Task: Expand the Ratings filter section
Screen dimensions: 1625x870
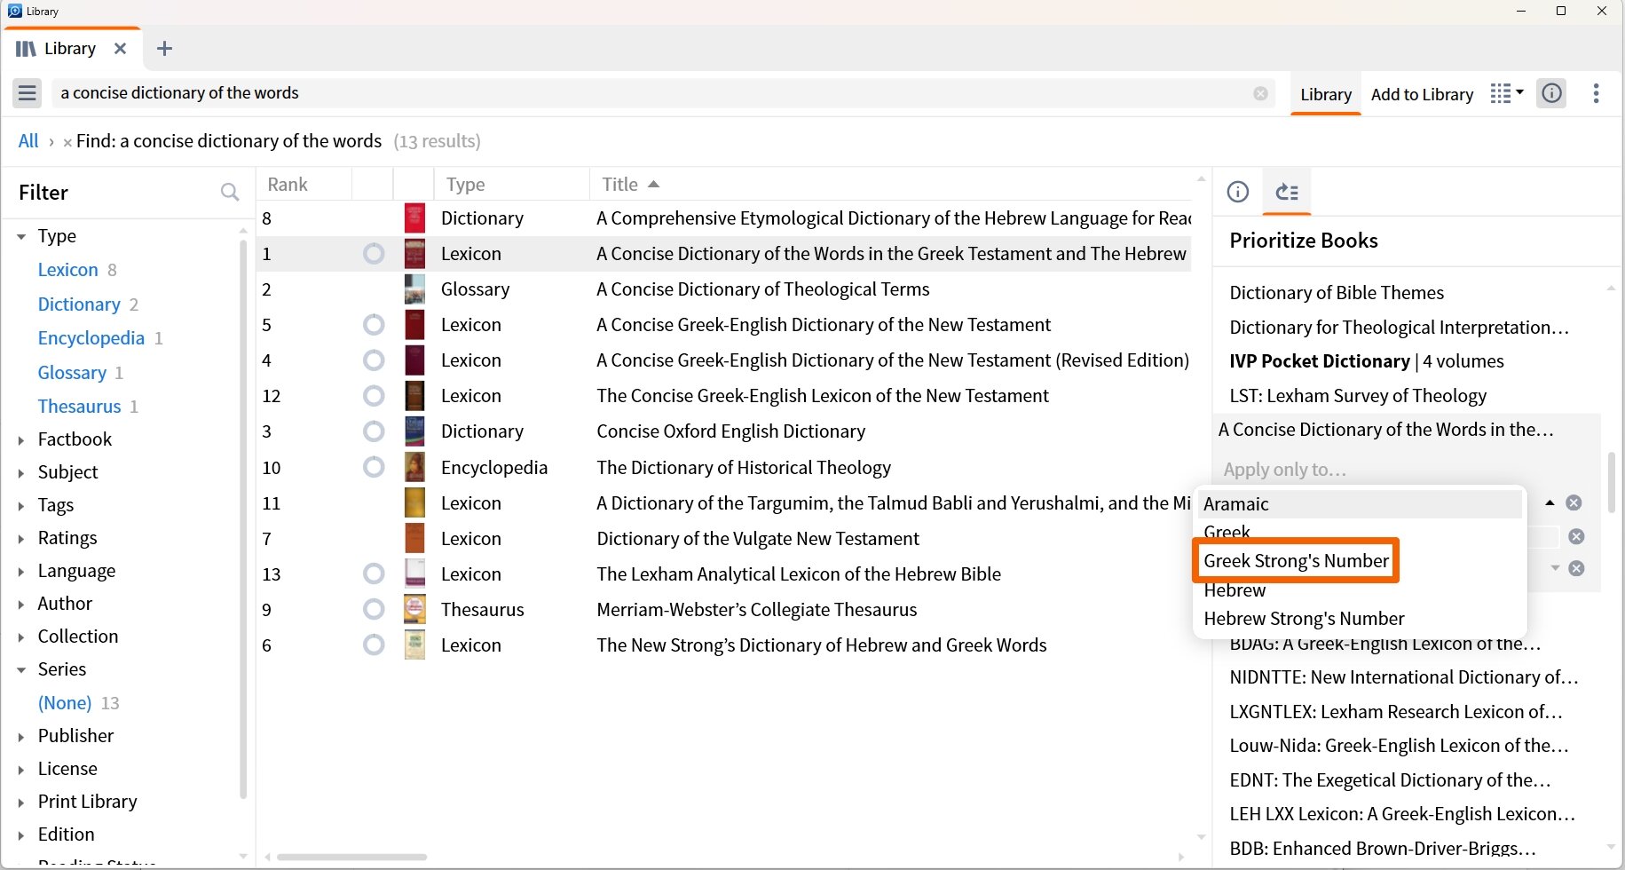Action: click(21, 539)
